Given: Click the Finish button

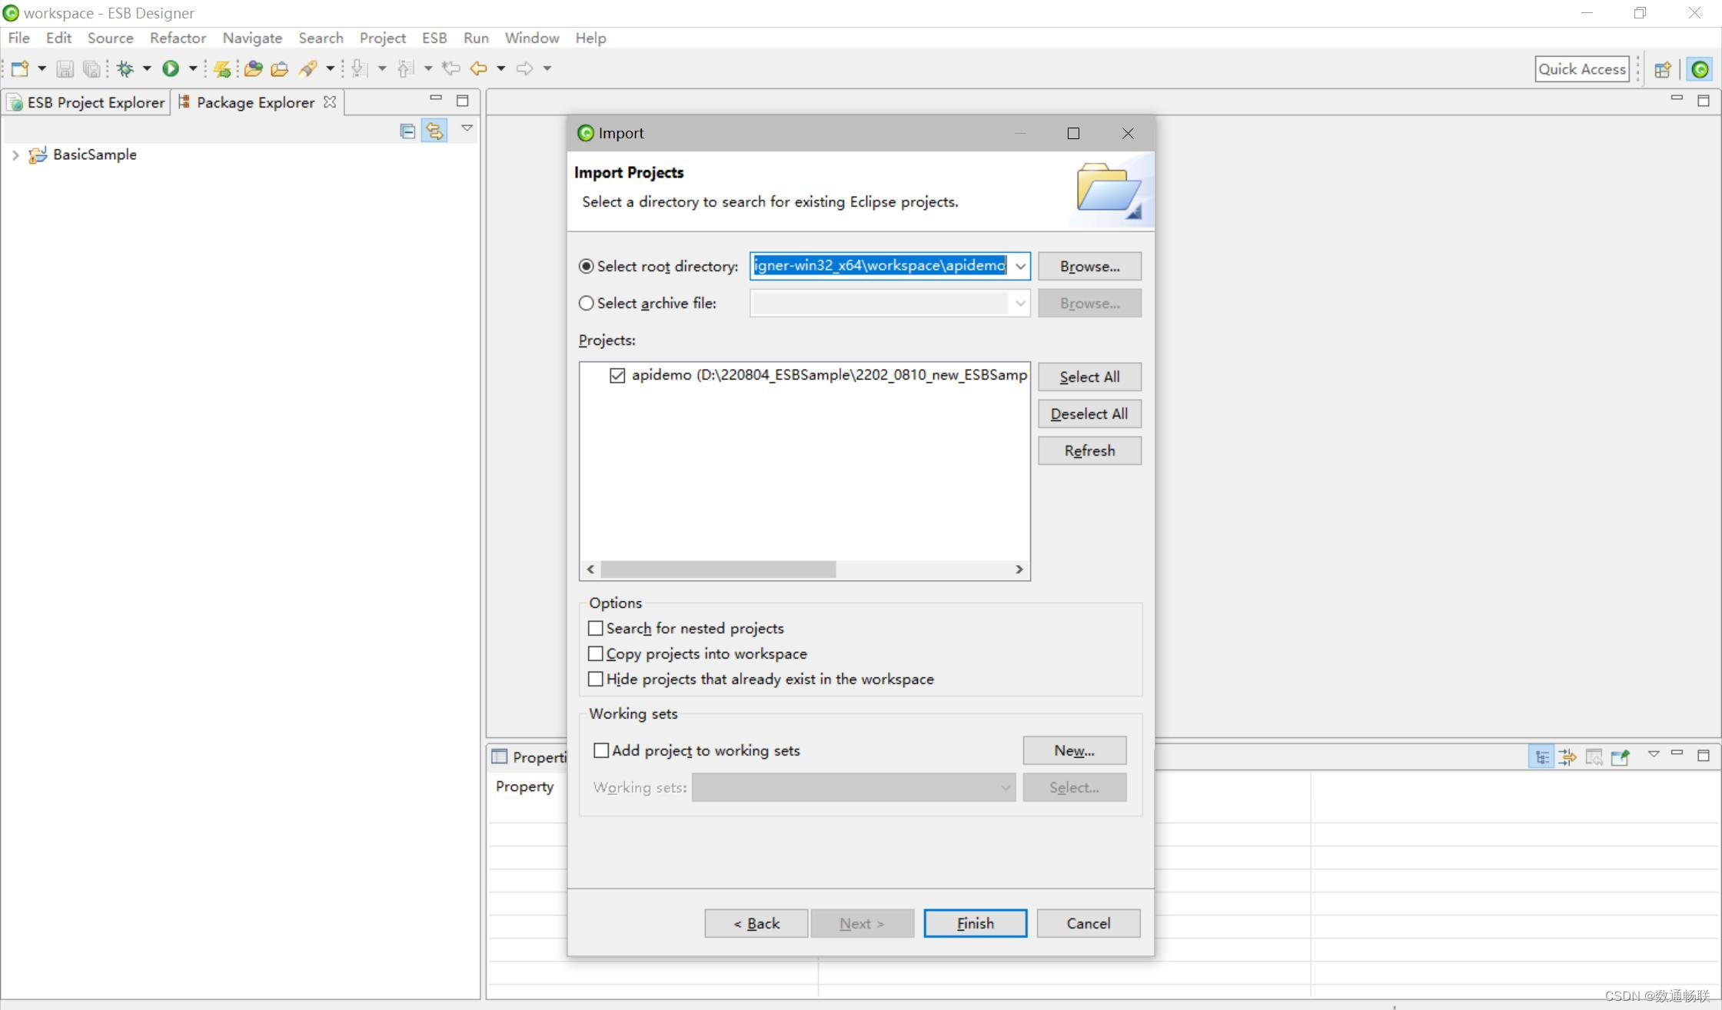Looking at the screenshot, I should click(x=975, y=923).
